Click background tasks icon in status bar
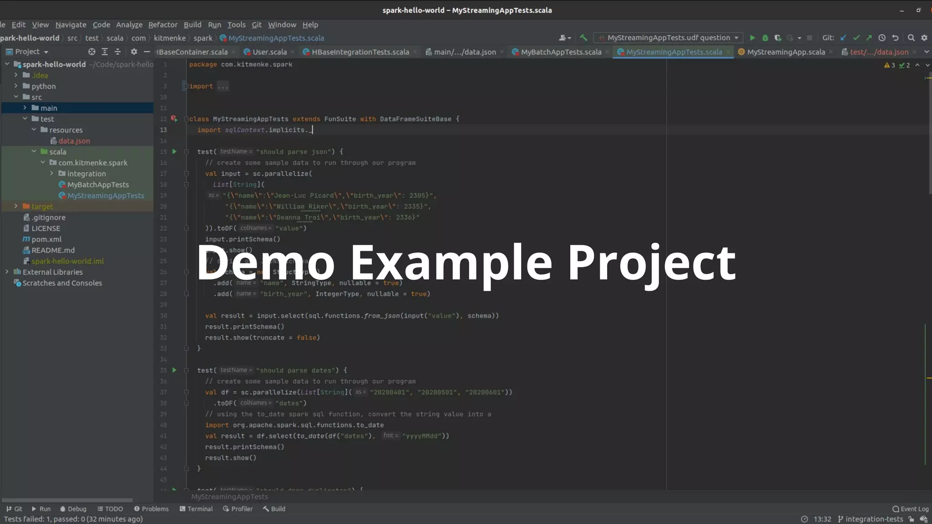The height and width of the screenshot is (524, 932). [804, 519]
